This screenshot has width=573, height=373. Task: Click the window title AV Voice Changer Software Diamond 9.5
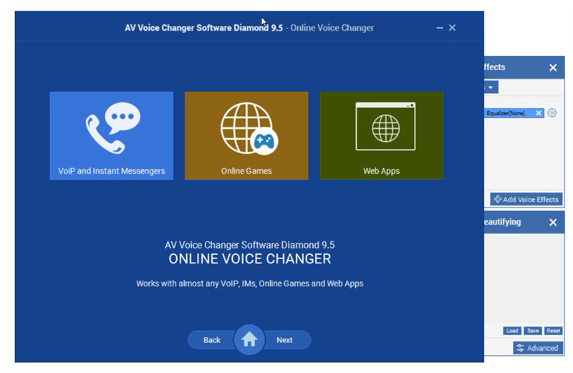pyautogui.click(x=203, y=28)
